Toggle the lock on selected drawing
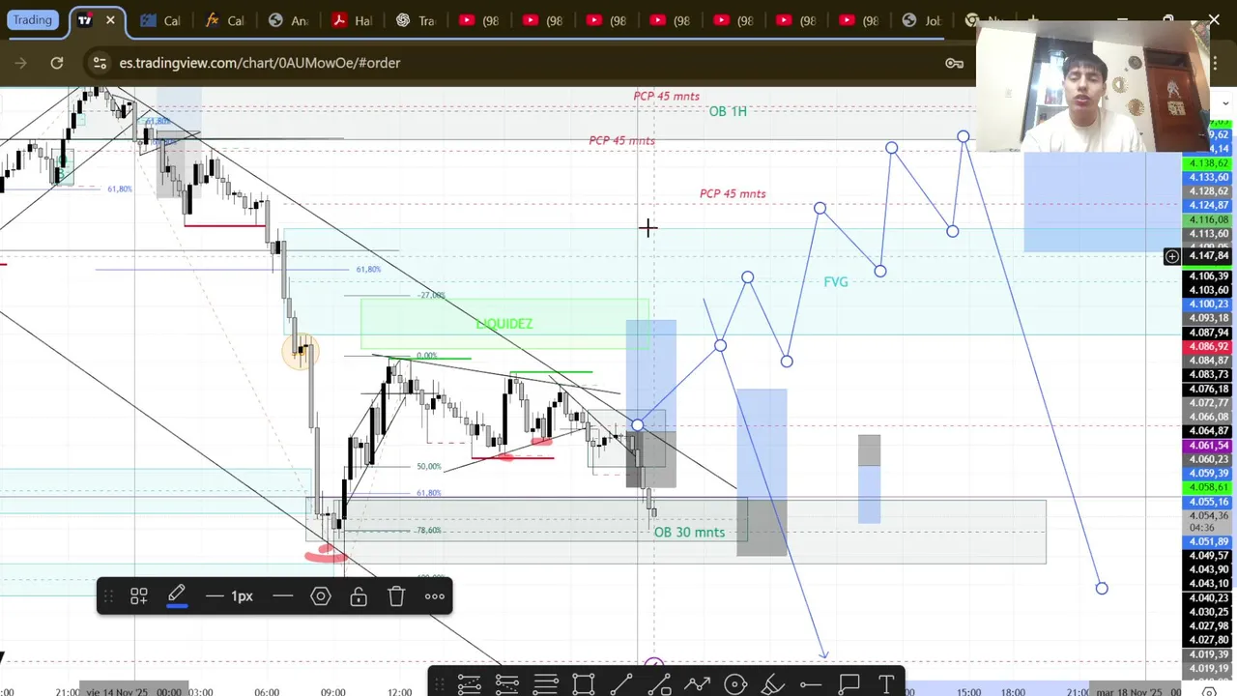 tap(359, 596)
